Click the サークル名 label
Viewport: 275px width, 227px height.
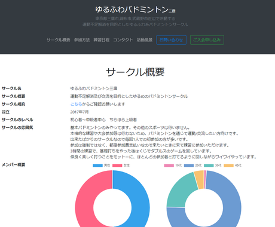point(11,88)
